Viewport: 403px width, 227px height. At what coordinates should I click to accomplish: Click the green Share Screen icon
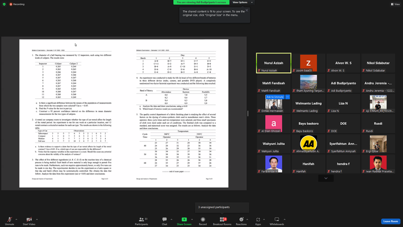(x=184, y=219)
